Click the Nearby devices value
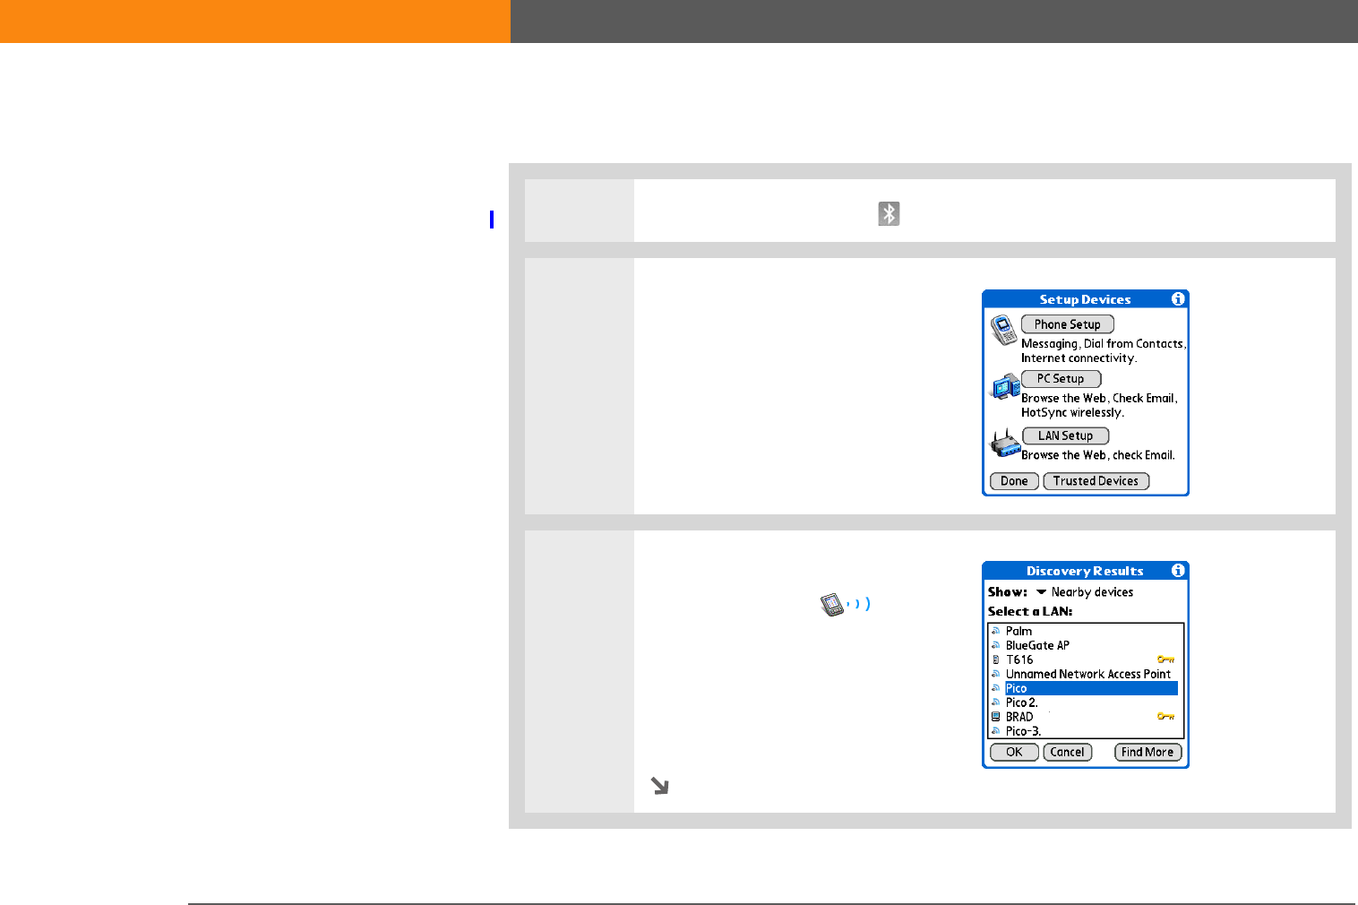Image resolution: width=1358 pixels, height=905 pixels. click(1092, 592)
